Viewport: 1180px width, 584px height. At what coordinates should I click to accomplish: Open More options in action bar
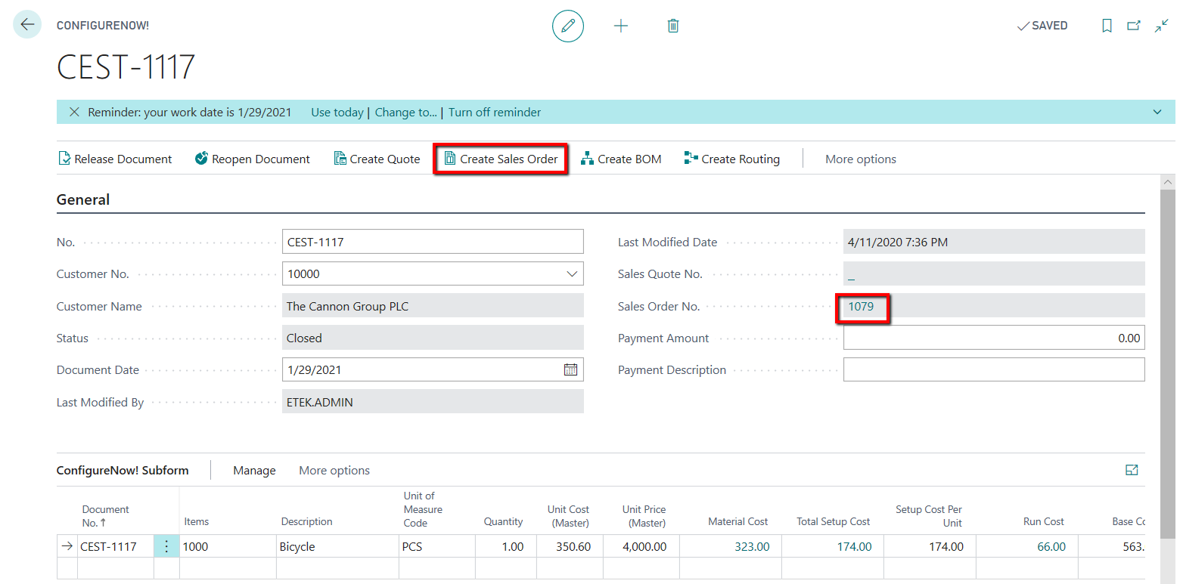click(x=860, y=159)
